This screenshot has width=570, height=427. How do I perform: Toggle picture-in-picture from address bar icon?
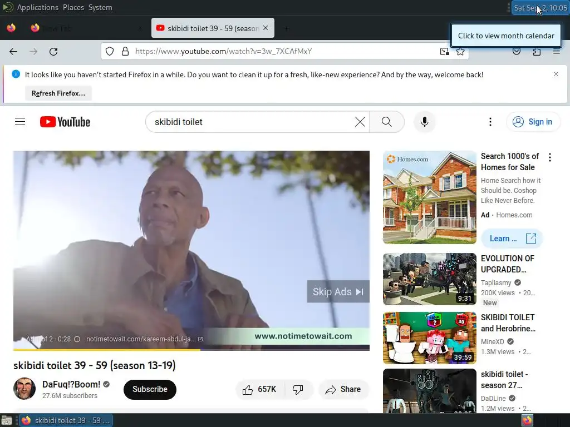[444, 51]
